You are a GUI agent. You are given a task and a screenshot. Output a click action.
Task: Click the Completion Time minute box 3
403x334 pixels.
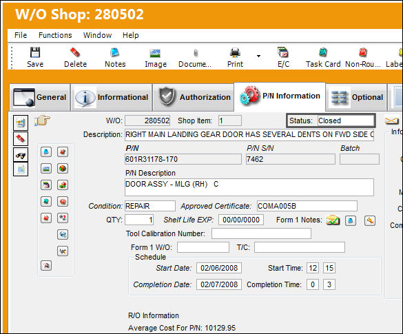[x=329, y=284]
